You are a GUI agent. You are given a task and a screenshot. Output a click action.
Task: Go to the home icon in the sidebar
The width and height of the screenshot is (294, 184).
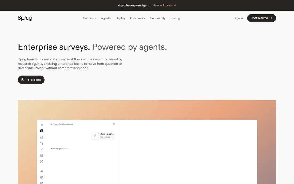pos(42,137)
